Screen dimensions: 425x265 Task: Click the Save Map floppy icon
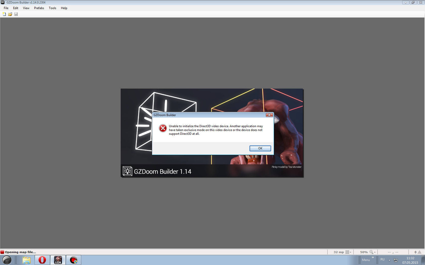click(x=16, y=14)
